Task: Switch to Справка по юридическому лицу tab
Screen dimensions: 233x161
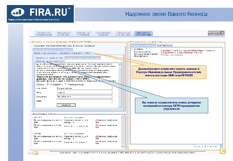Action: [x=49, y=58]
